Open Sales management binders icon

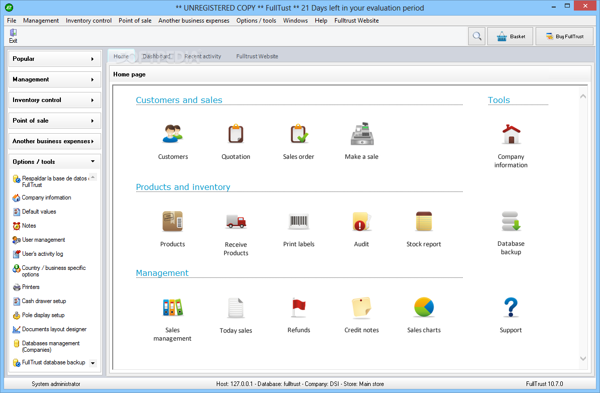tap(173, 308)
